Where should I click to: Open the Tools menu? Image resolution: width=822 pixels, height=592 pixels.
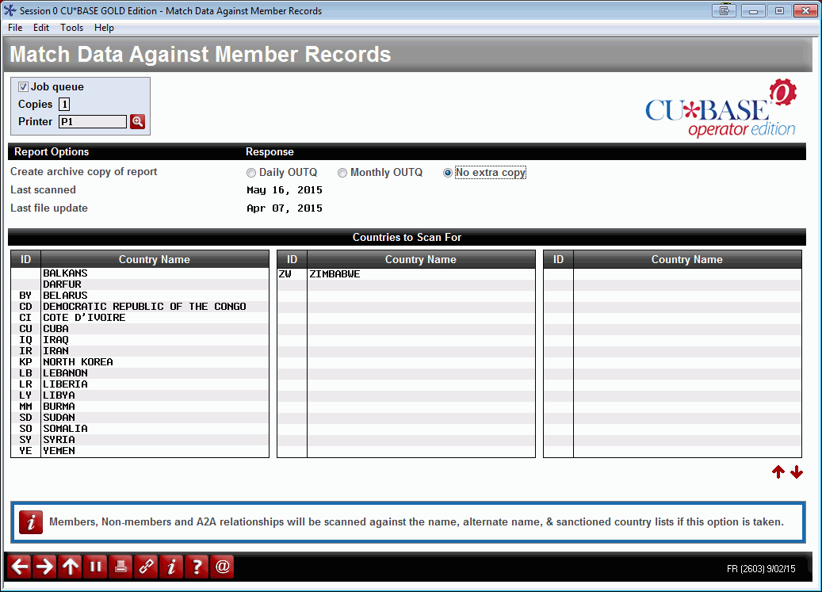72,28
